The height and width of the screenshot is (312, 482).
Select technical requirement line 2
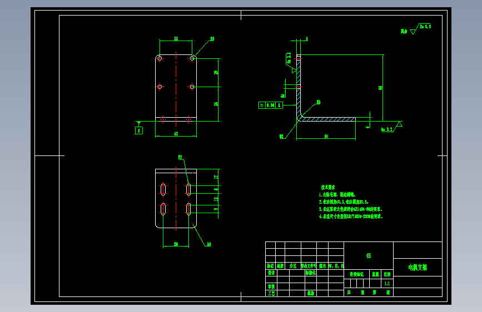[344, 202]
